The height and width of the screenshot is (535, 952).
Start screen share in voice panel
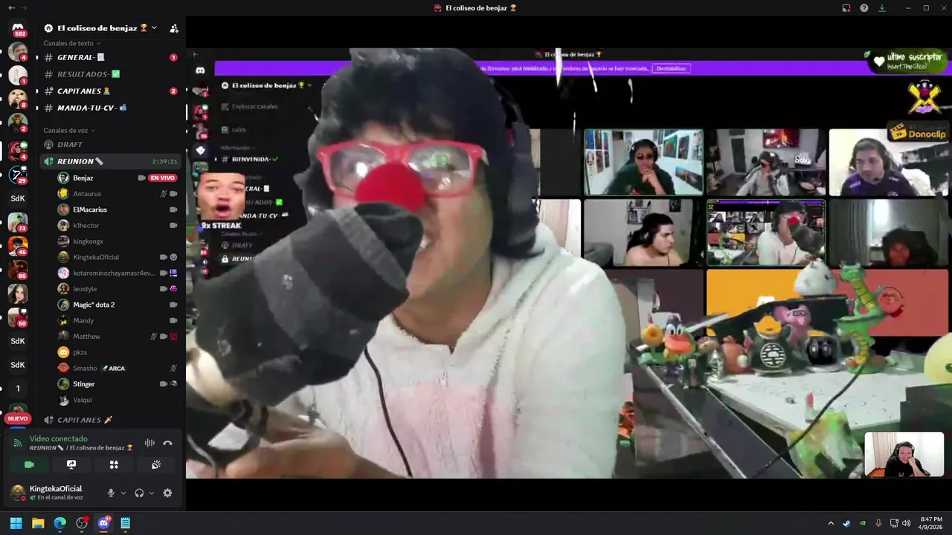[x=71, y=464]
